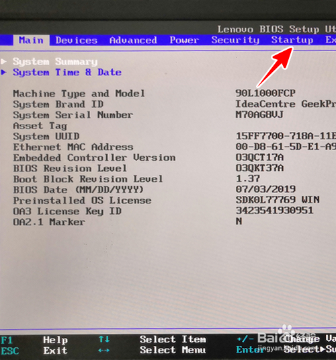Image resolution: width=336 pixels, height=360 pixels.
Task: Click the left-right arrows Select Menu icon
Action: [104, 351]
